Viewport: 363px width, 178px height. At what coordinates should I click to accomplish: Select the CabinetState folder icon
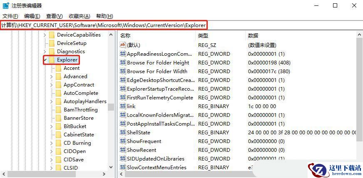click(58, 135)
